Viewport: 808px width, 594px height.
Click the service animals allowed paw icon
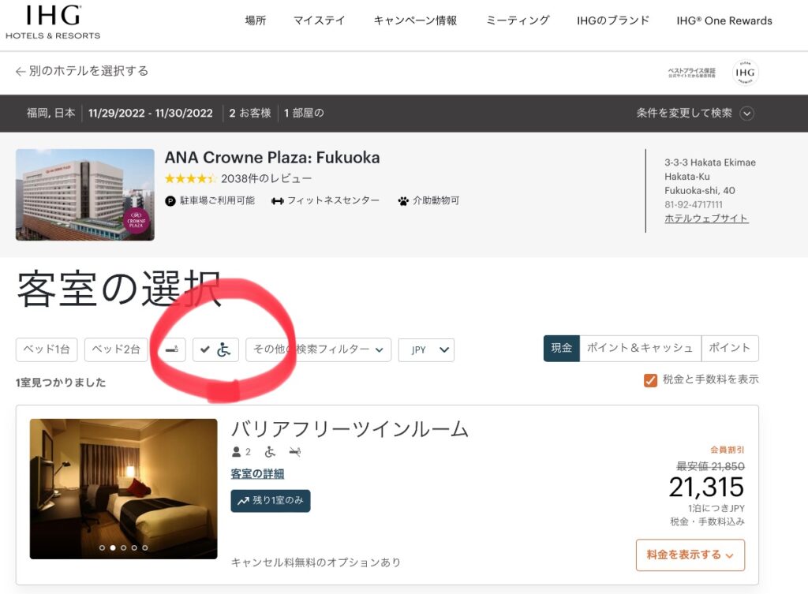[402, 200]
